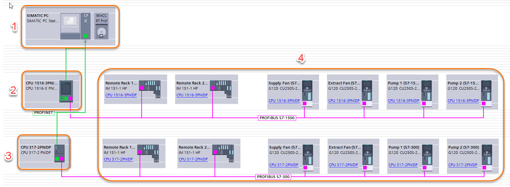This screenshot has width=510, height=187.
Task: Select the Pump 1 (S7-300) drive image
Action: [427, 158]
